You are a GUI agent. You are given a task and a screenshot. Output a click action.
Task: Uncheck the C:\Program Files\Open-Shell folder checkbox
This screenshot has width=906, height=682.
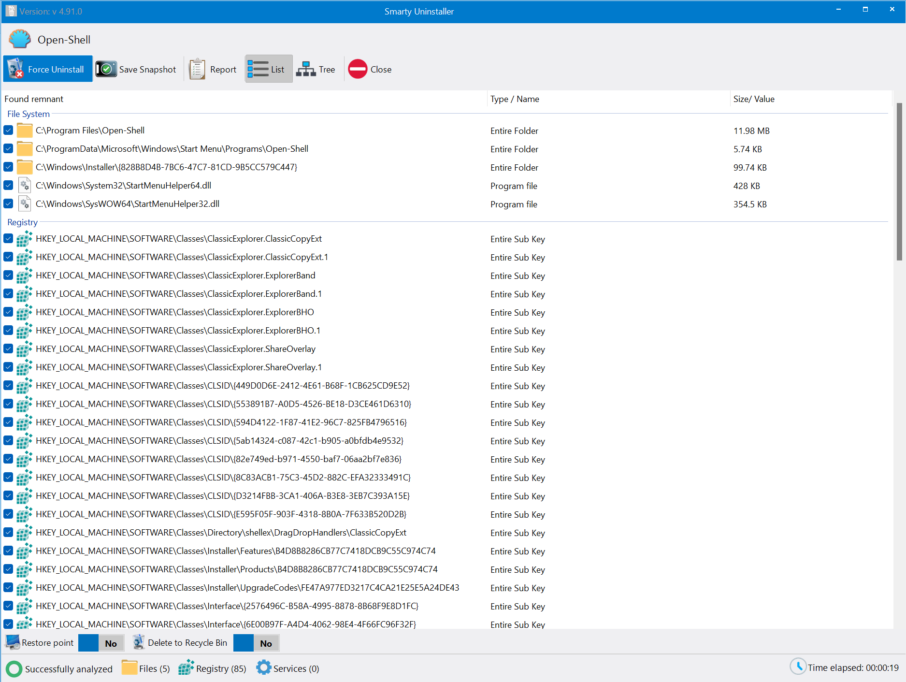8,131
